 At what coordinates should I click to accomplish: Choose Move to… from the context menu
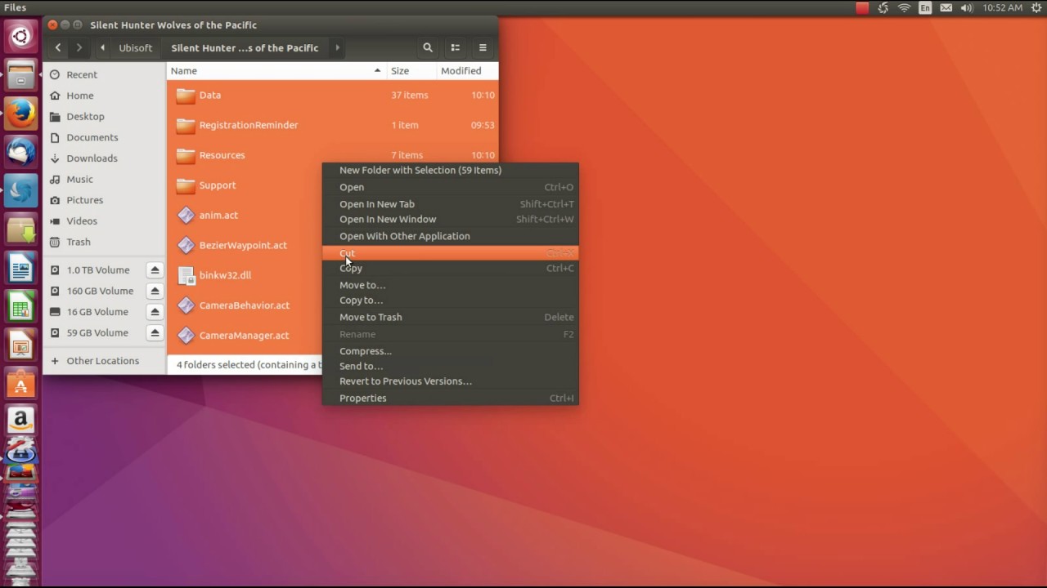[x=451, y=286]
